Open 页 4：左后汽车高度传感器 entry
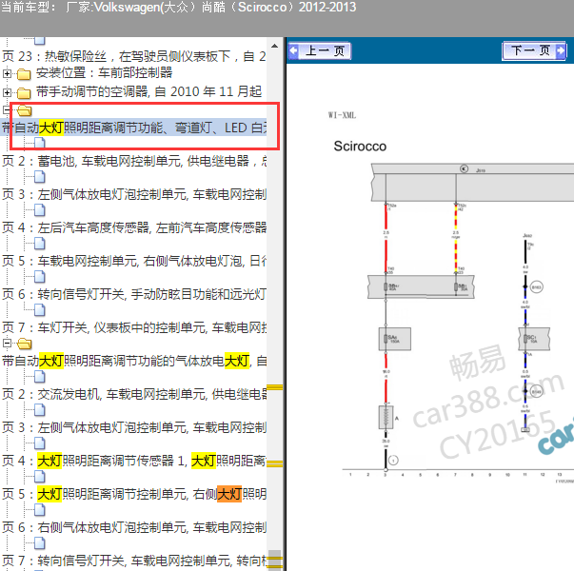This screenshot has width=574, height=571. click(x=133, y=227)
